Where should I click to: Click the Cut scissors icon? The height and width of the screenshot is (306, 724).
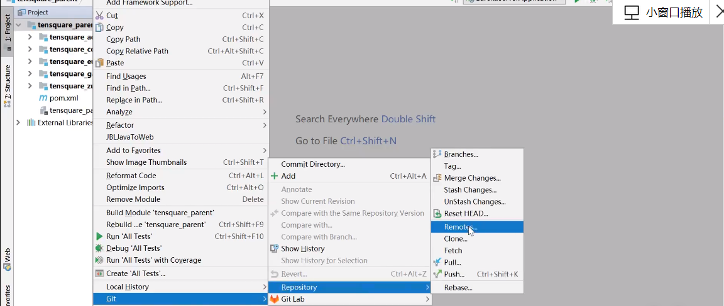pos(99,16)
